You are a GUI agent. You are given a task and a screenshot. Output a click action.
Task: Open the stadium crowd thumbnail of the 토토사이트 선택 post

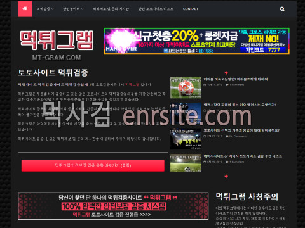186,139
